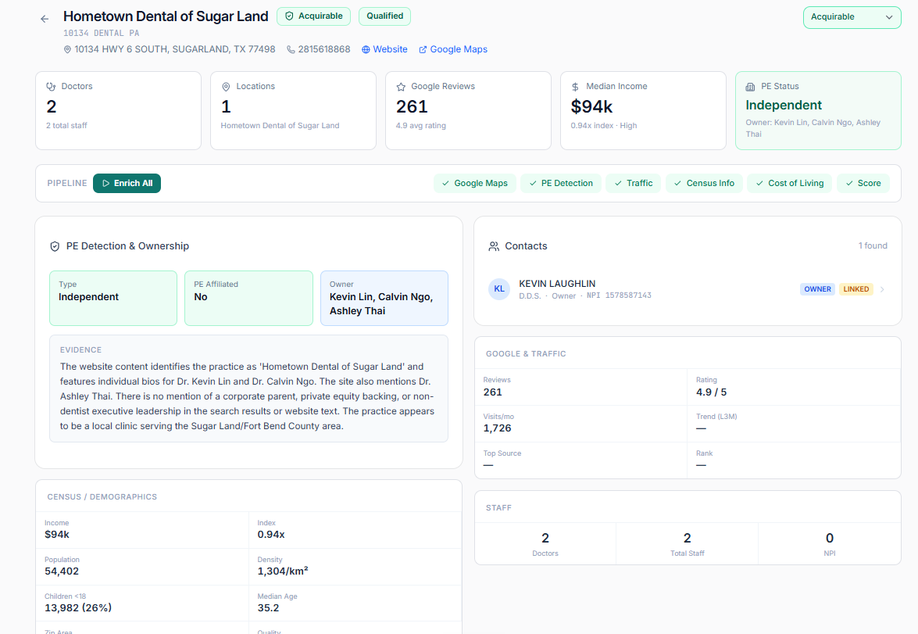Click the Owner box listing Kevin Lin
The height and width of the screenshot is (634, 918).
pyautogui.click(x=384, y=299)
